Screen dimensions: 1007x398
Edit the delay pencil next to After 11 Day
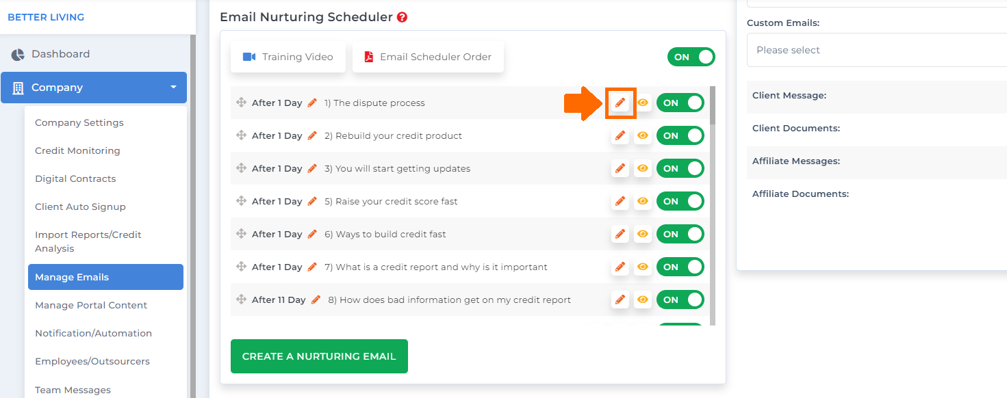316,300
